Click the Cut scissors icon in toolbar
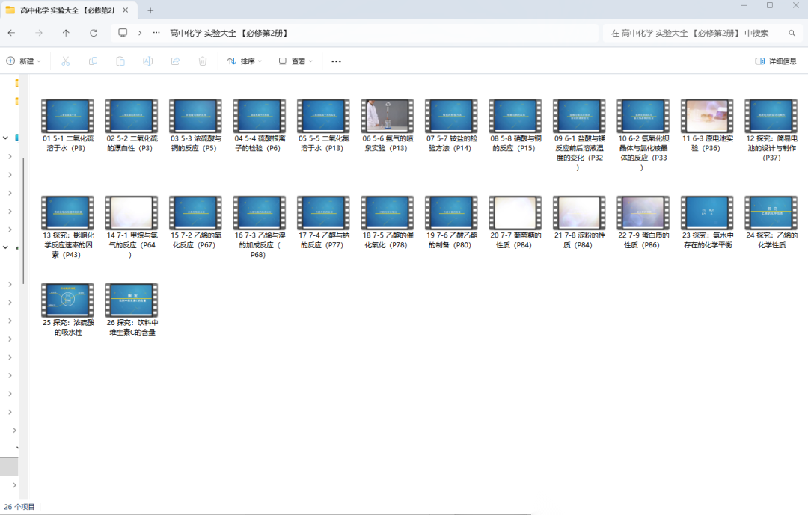Viewport: 808px width, 515px height. tap(65, 61)
